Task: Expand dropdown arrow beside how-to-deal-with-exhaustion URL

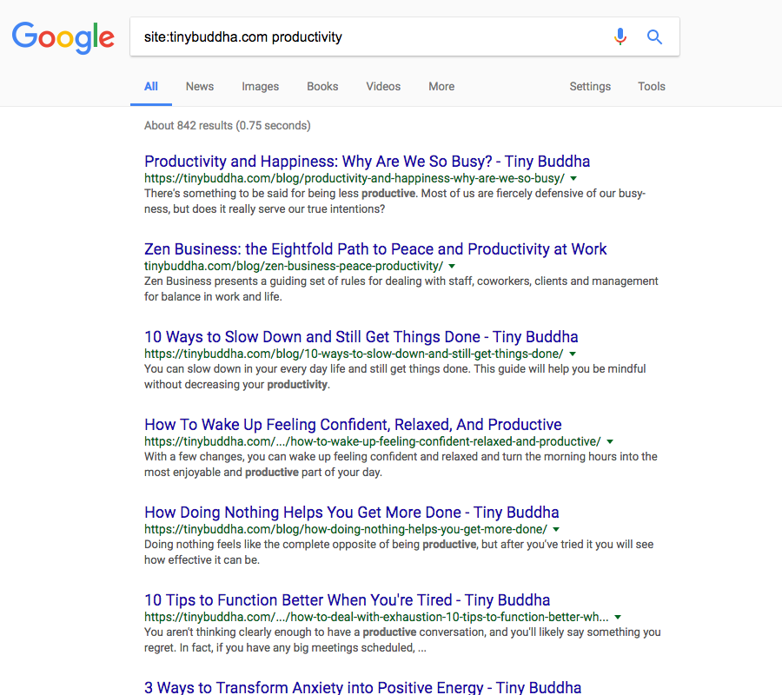Action: point(618,617)
